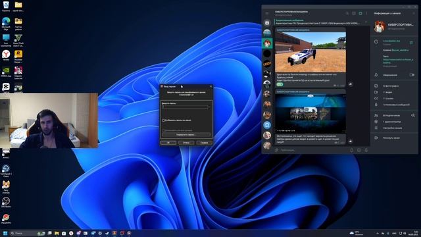Toggle the highlighted info side panel icon in Telegram
Screen dimensions: 421x237
(360, 13)
